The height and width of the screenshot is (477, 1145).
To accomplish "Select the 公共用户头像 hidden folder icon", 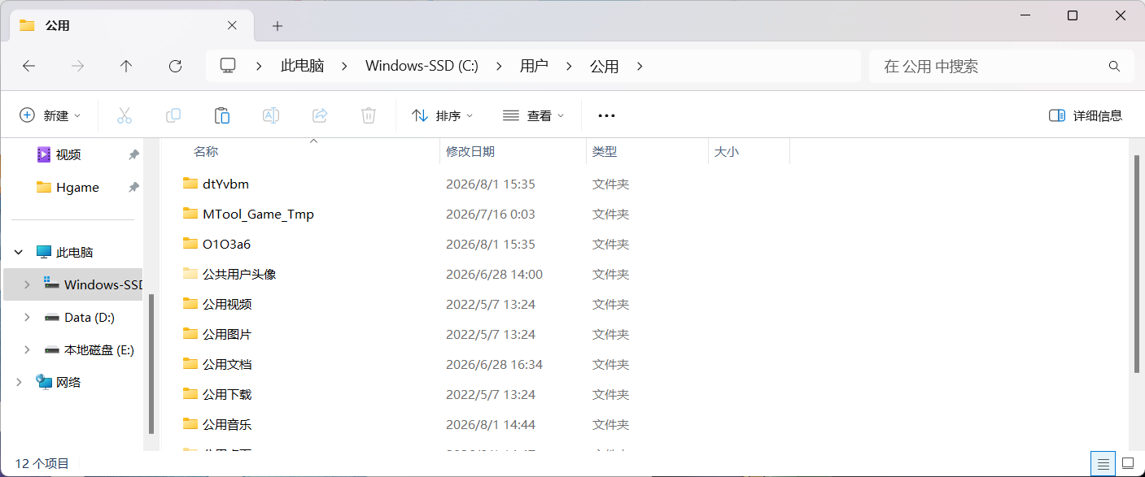I will 190,274.
